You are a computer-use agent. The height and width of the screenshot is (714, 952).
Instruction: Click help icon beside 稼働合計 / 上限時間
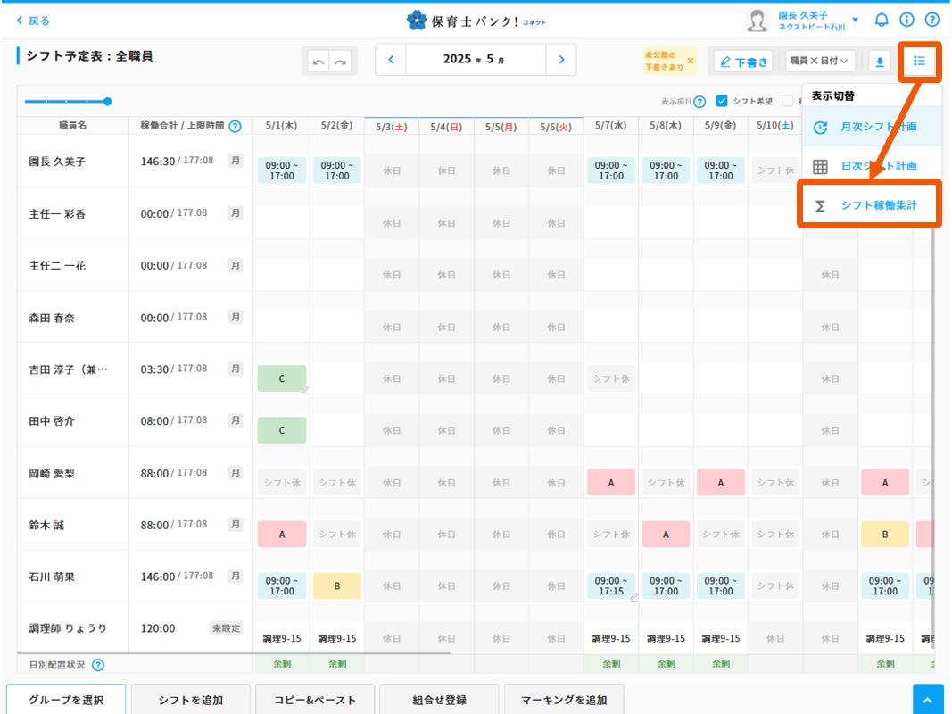tap(235, 127)
